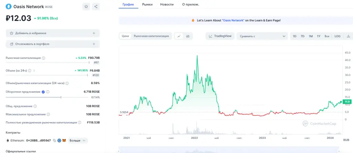Open the Новости tab
This screenshot has width=353, height=153.
167,4
